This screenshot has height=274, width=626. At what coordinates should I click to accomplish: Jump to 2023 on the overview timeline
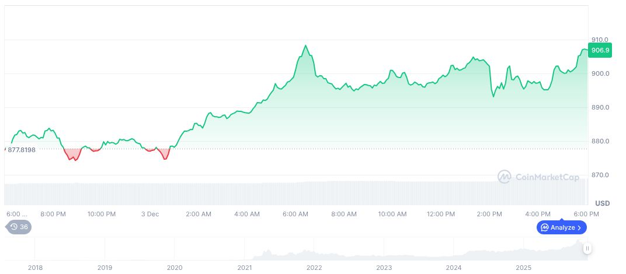pos(384,268)
